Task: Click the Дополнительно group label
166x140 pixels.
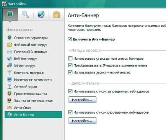Action: click(x=85, y=83)
